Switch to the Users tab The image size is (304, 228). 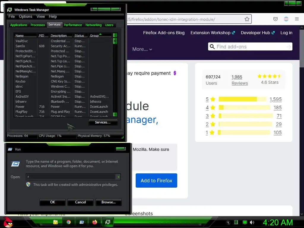109,25
